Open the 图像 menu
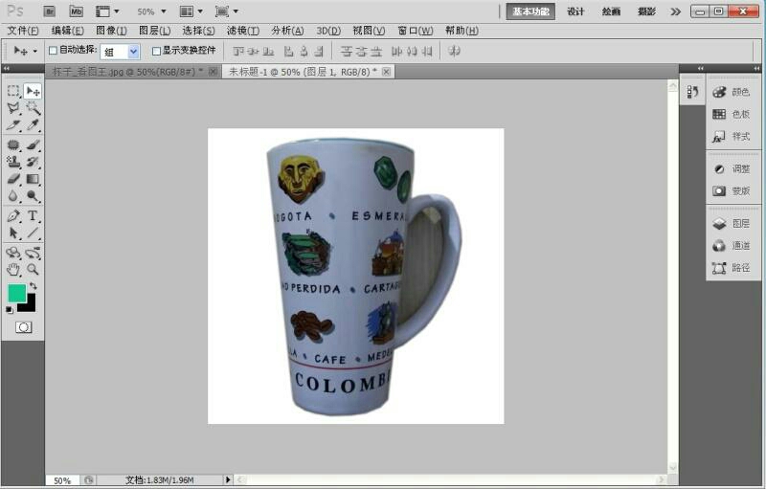Viewport: 766px width, 489px height. coord(111,31)
